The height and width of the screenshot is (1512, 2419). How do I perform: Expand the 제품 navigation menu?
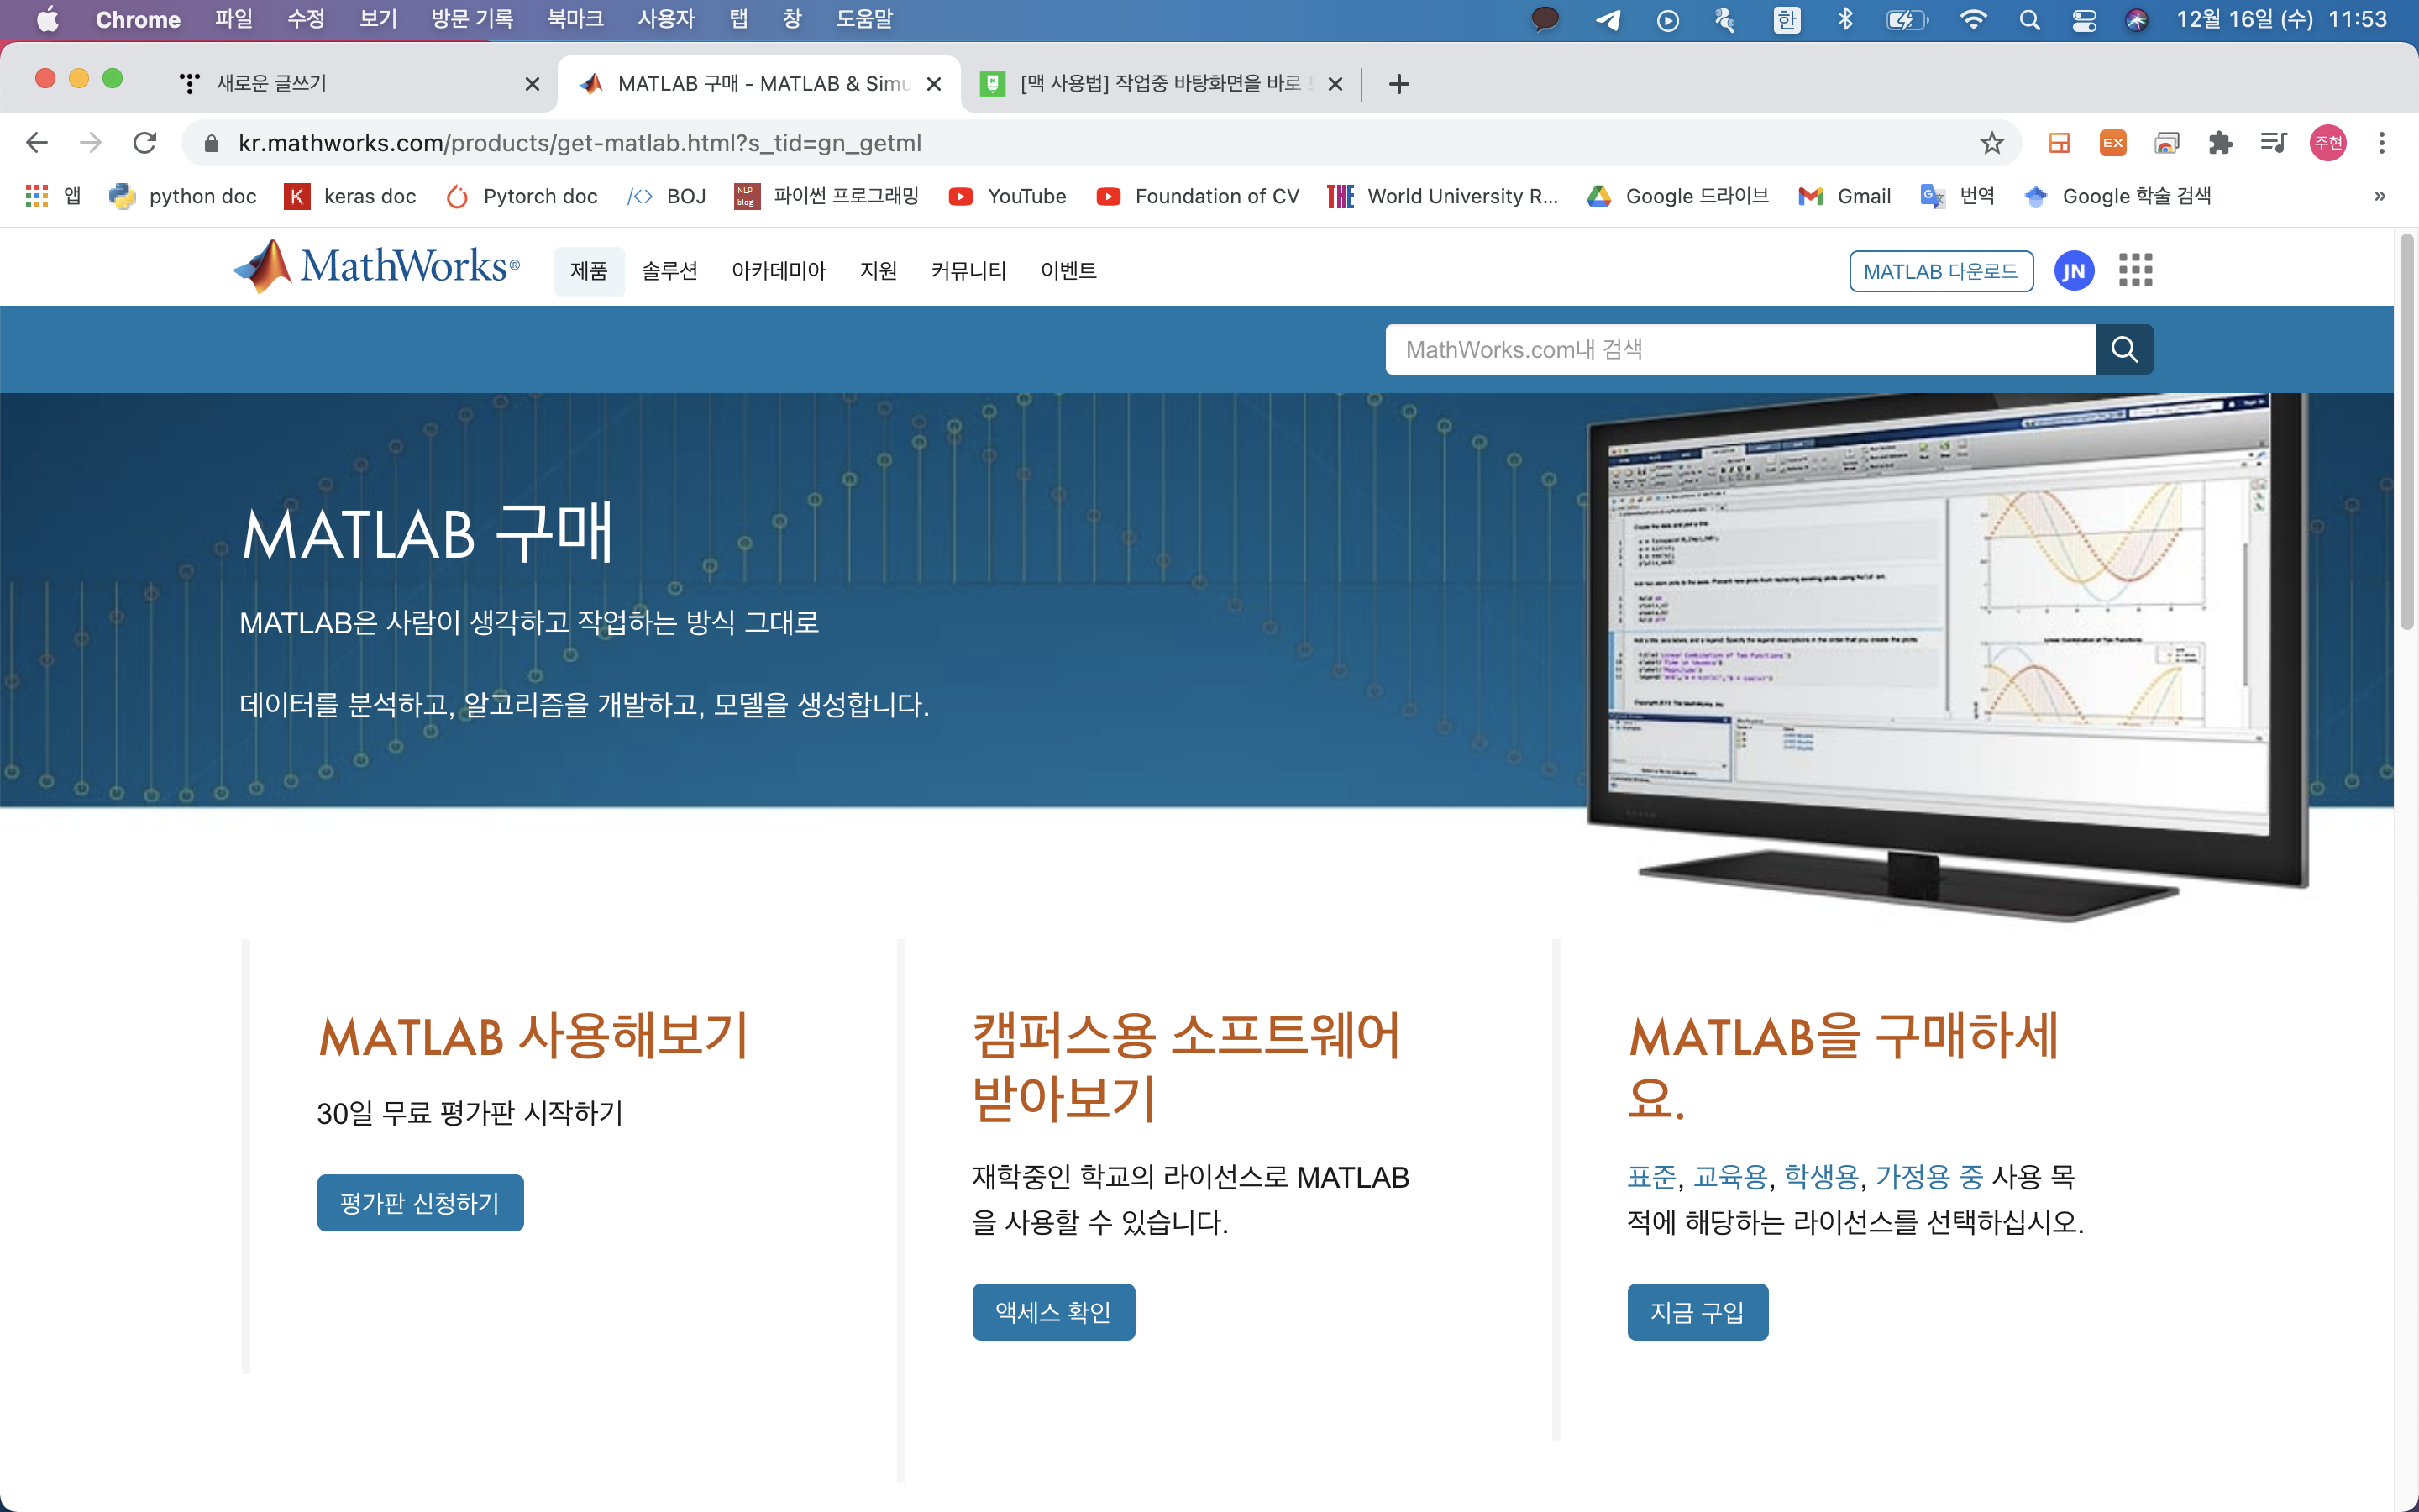(x=589, y=271)
